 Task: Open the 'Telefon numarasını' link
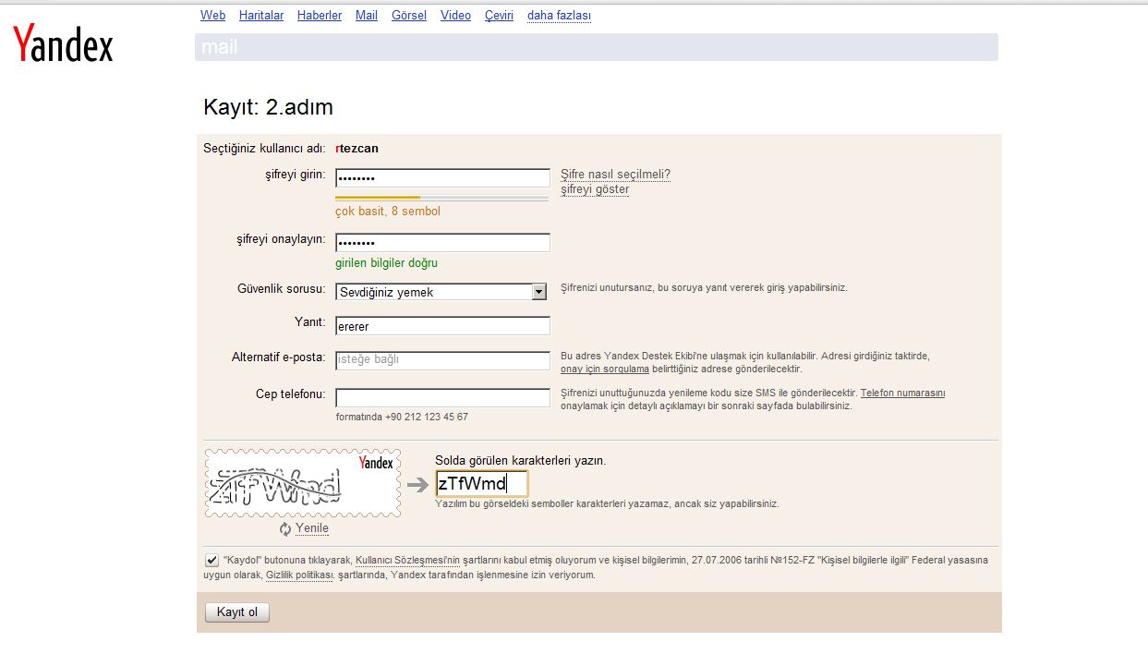pos(902,393)
